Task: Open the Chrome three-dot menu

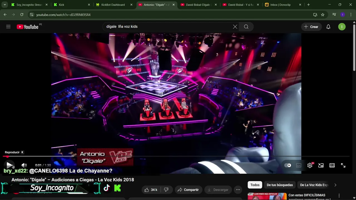Action: click(350, 15)
